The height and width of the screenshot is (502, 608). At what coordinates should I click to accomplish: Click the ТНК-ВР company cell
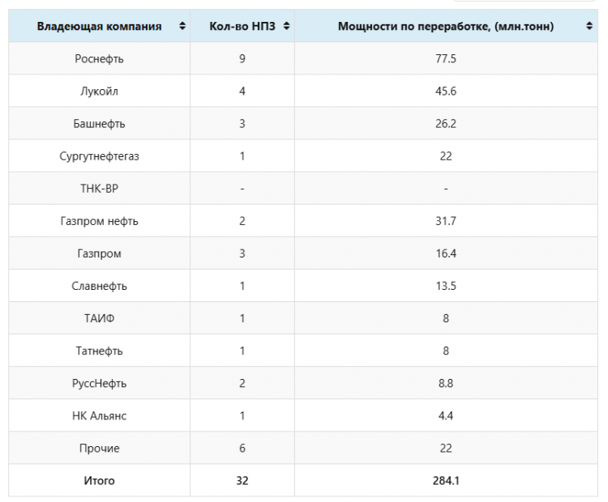(99, 188)
